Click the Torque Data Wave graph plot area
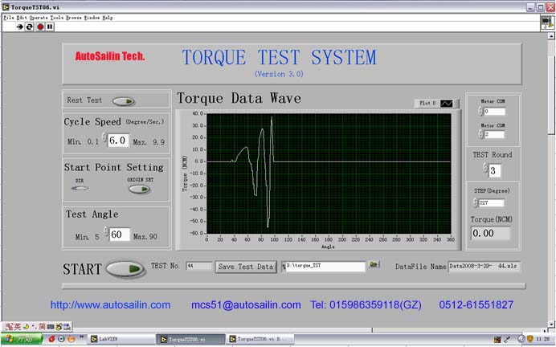 click(x=329, y=173)
